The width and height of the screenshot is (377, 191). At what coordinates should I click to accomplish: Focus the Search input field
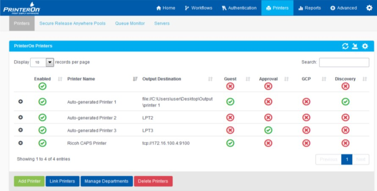coord(344,62)
